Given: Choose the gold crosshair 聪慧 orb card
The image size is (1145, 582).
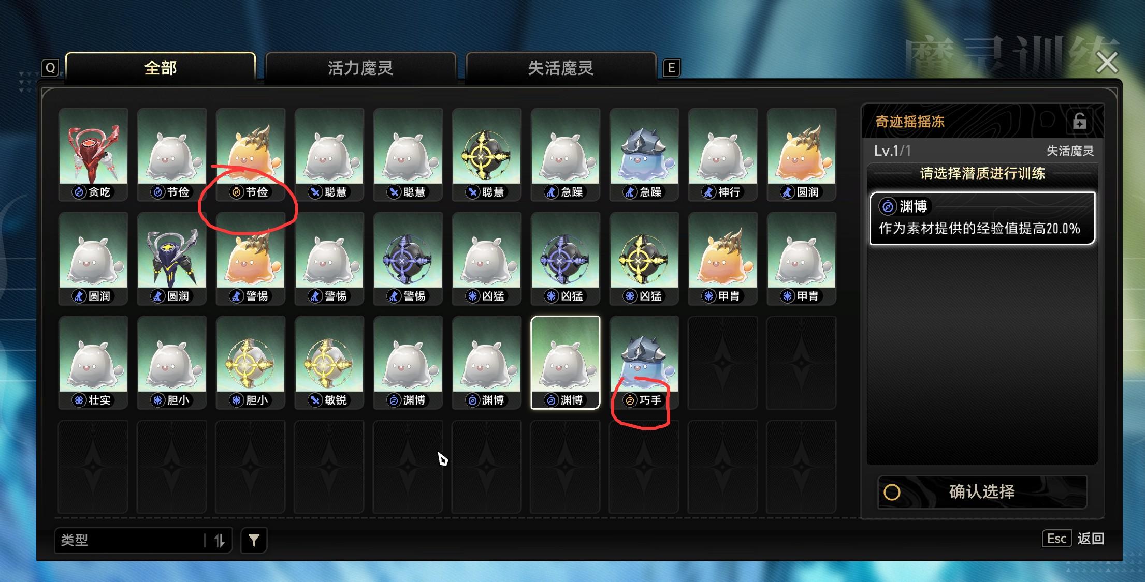Looking at the screenshot, I should point(487,154).
